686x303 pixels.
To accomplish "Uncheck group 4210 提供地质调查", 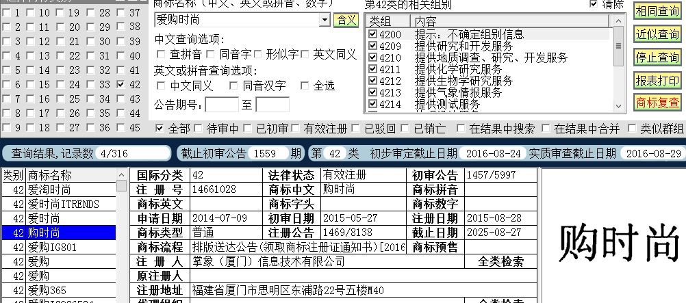I will click(372, 57).
